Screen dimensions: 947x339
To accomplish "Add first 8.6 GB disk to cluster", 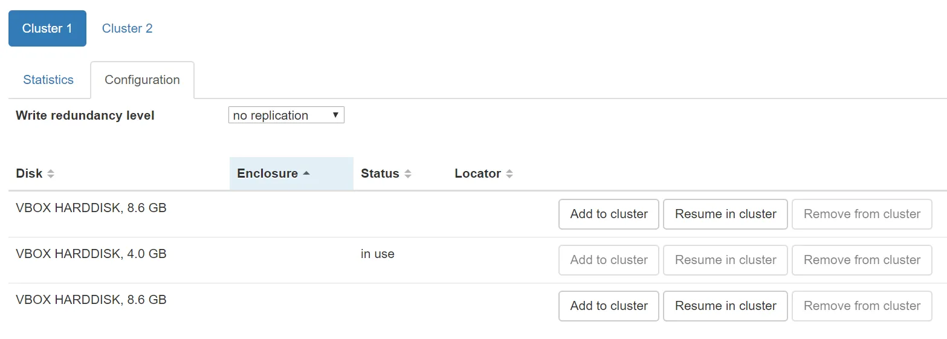I will [609, 214].
